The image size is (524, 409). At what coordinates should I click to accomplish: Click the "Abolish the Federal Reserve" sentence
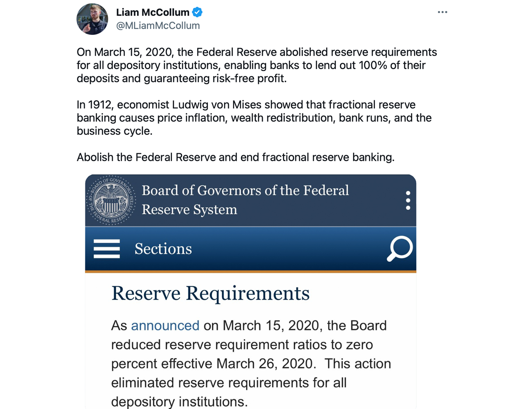click(235, 157)
